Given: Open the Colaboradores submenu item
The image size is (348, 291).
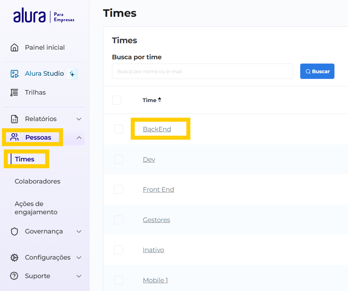Looking at the screenshot, I should pos(37,181).
